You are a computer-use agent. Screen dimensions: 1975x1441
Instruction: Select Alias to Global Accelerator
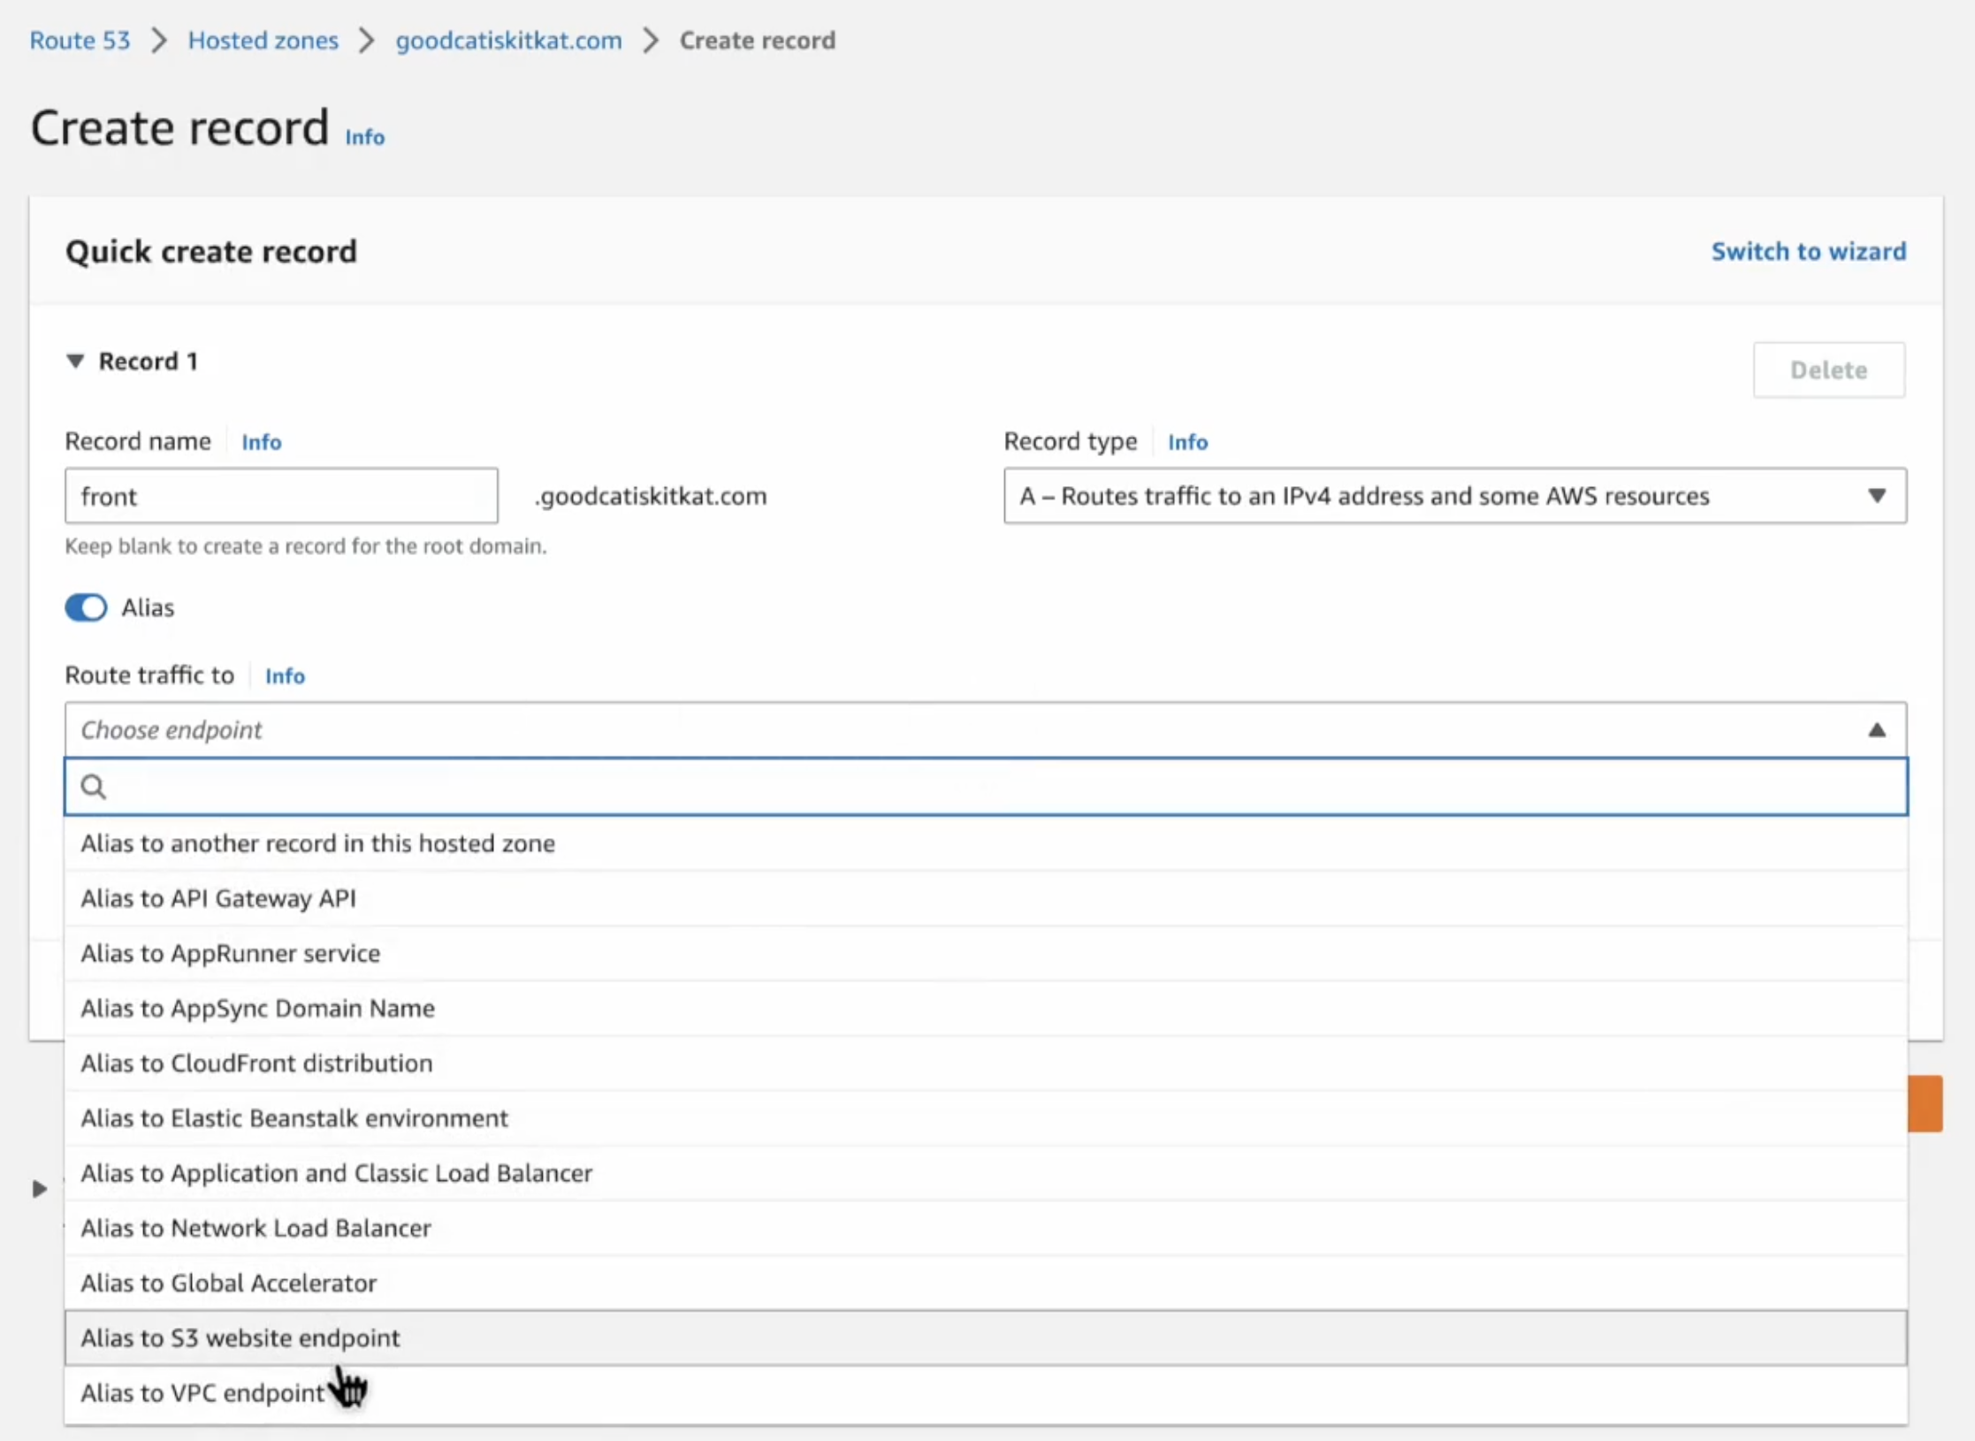point(986,1283)
